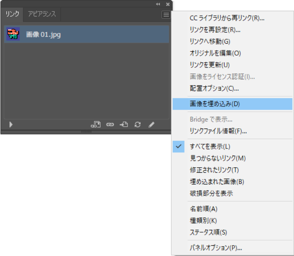The image size is (294, 256).
Task: Click the Relink from CC Libraries icon
Action: tap(96, 125)
